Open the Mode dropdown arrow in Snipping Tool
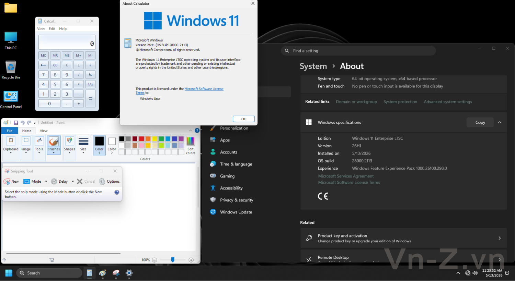515x281 pixels. pos(46,182)
